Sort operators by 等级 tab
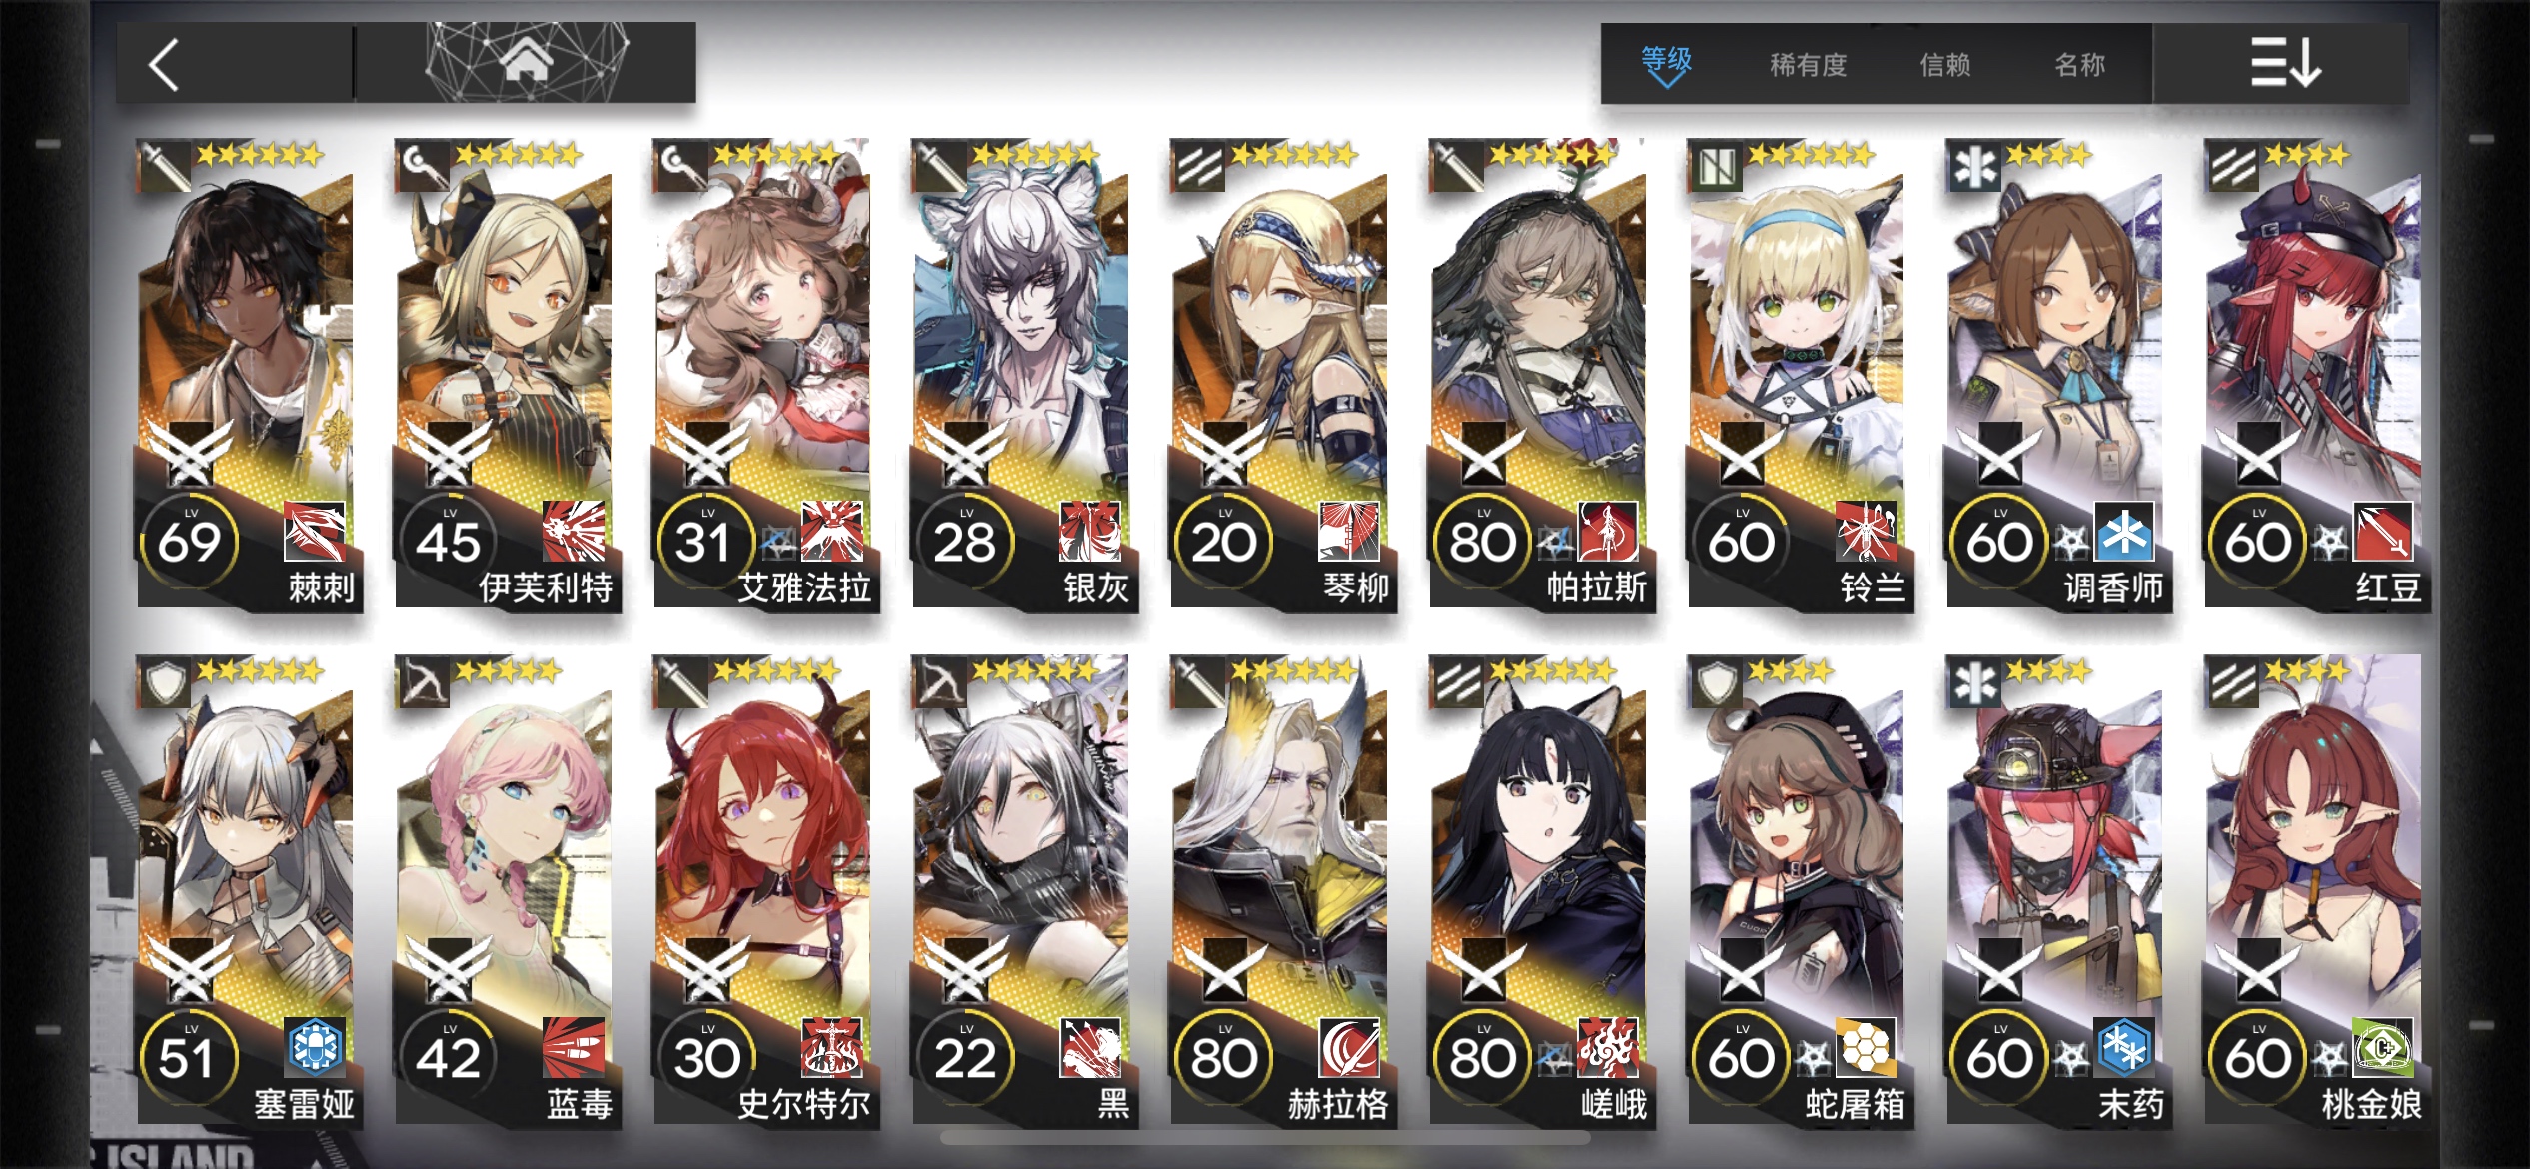 [1667, 62]
